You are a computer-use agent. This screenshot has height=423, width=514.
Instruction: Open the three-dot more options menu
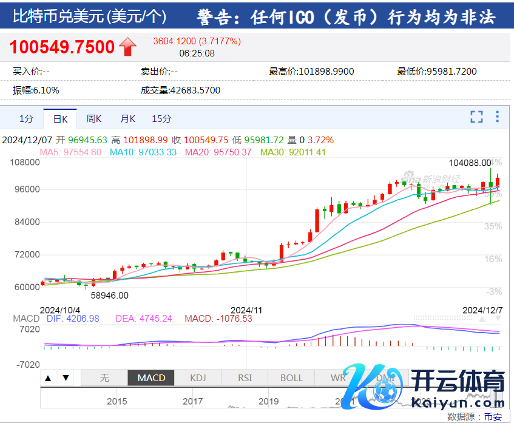point(498,117)
